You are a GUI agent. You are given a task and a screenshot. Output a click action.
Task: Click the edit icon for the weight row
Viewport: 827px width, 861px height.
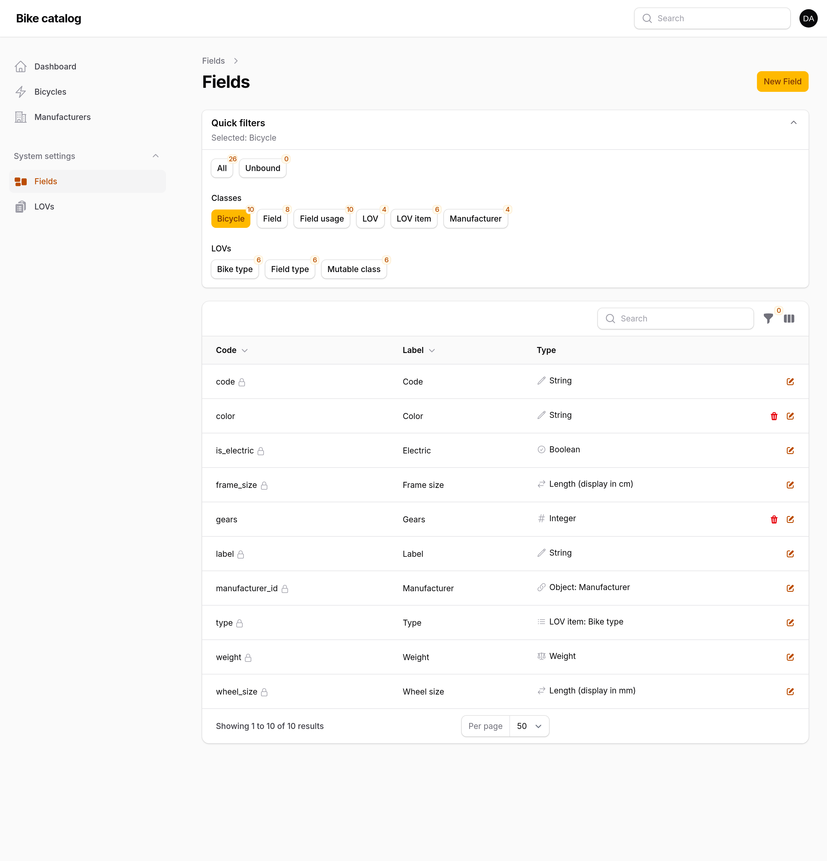coord(790,657)
